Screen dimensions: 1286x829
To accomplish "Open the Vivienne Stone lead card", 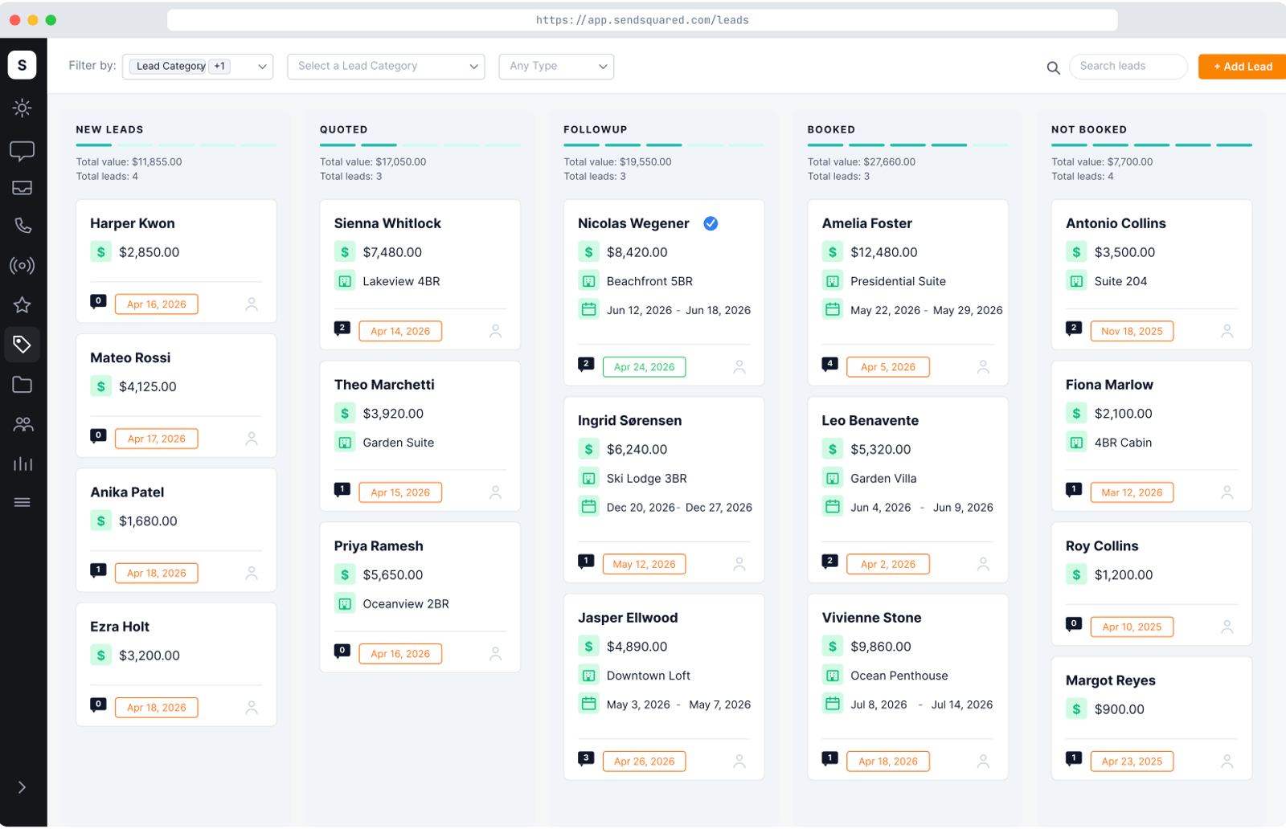I will 907,687.
